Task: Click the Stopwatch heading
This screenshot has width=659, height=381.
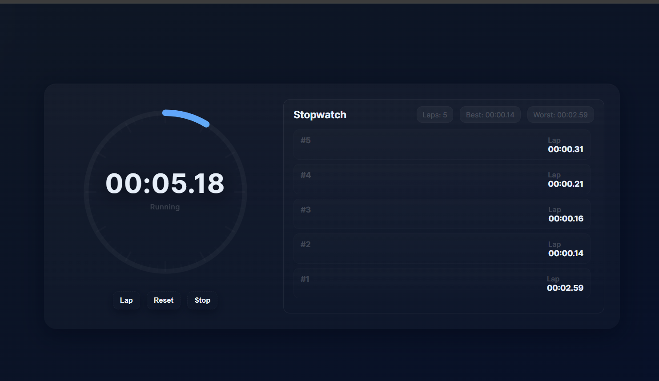Action: (320, 115)
